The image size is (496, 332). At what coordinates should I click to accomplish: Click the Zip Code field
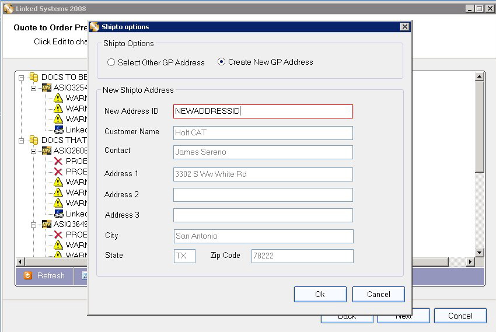coord(302,256)
